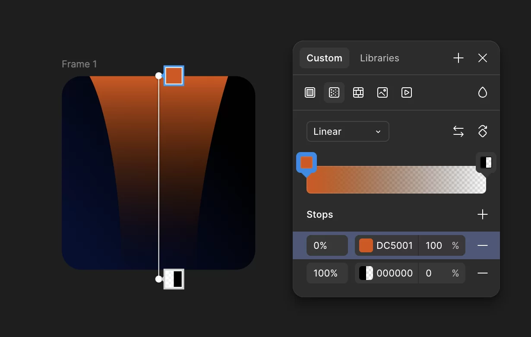
Task: Switch to the Libraries tab
Action: [379, 58]
